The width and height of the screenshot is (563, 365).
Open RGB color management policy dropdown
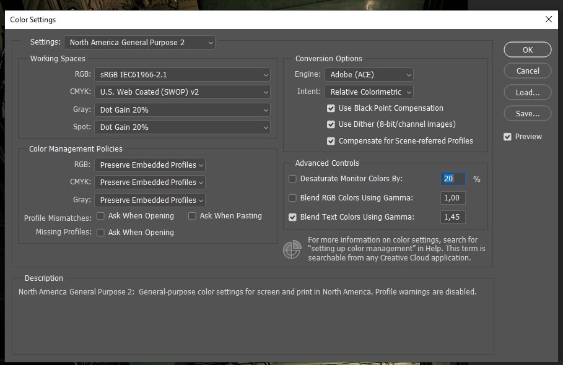point(150,165)
